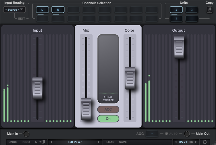216x145 pixels.
Task: Switch the A/B state via A
Action: 36,142
